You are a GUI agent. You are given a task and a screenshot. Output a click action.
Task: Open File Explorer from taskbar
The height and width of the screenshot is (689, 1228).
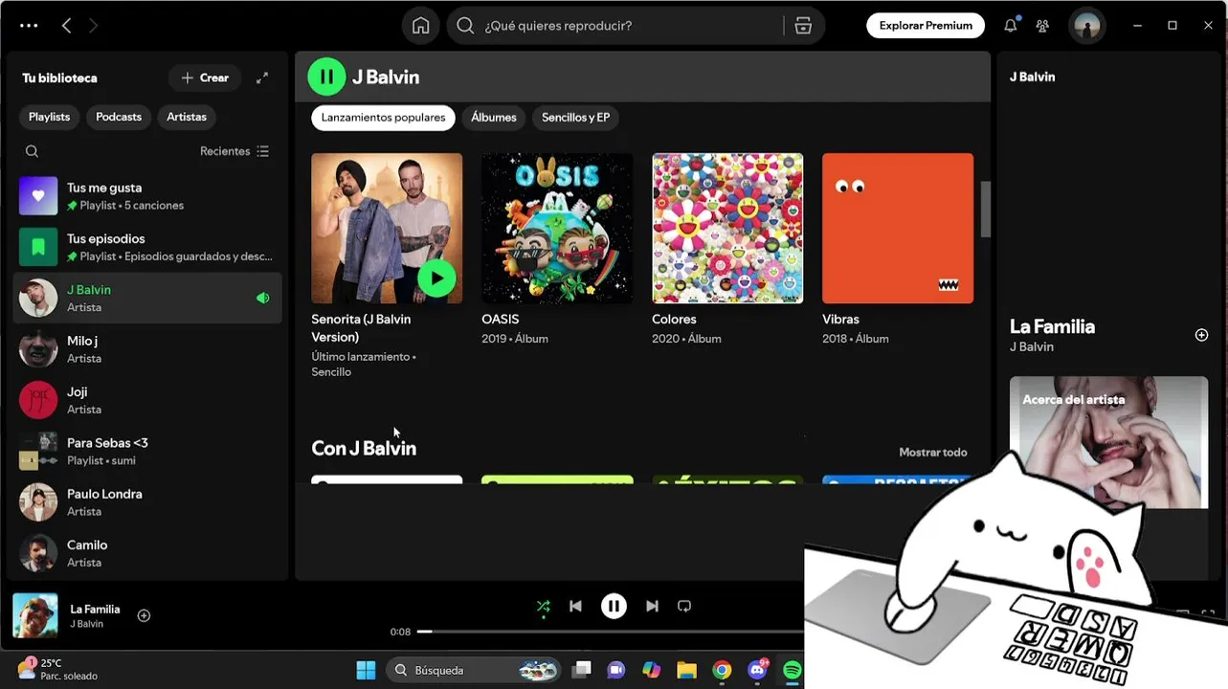point(686,670)
